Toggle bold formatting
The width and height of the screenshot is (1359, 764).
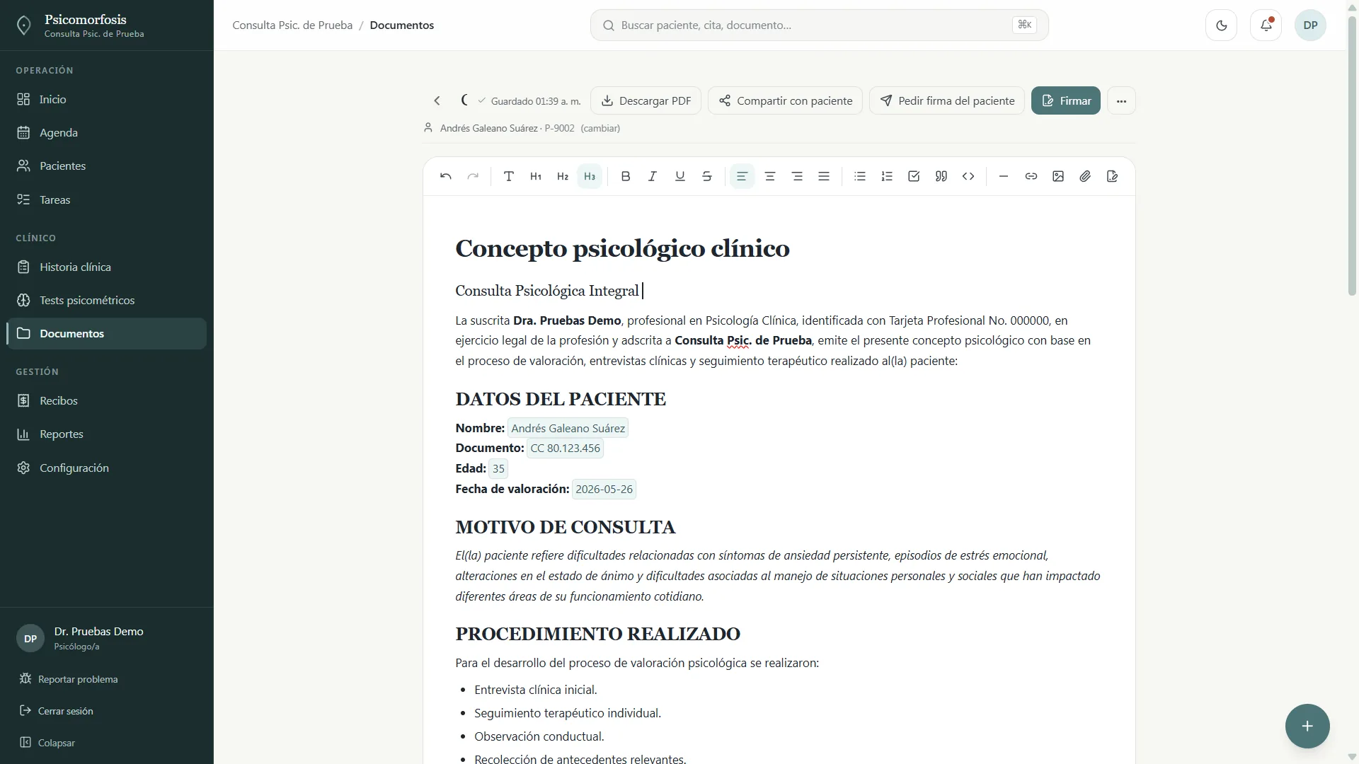coord(626,176)
